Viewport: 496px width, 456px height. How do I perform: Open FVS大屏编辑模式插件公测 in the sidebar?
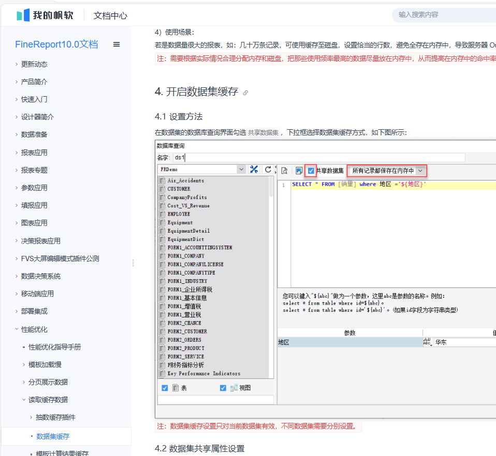(x=60, y=259)
